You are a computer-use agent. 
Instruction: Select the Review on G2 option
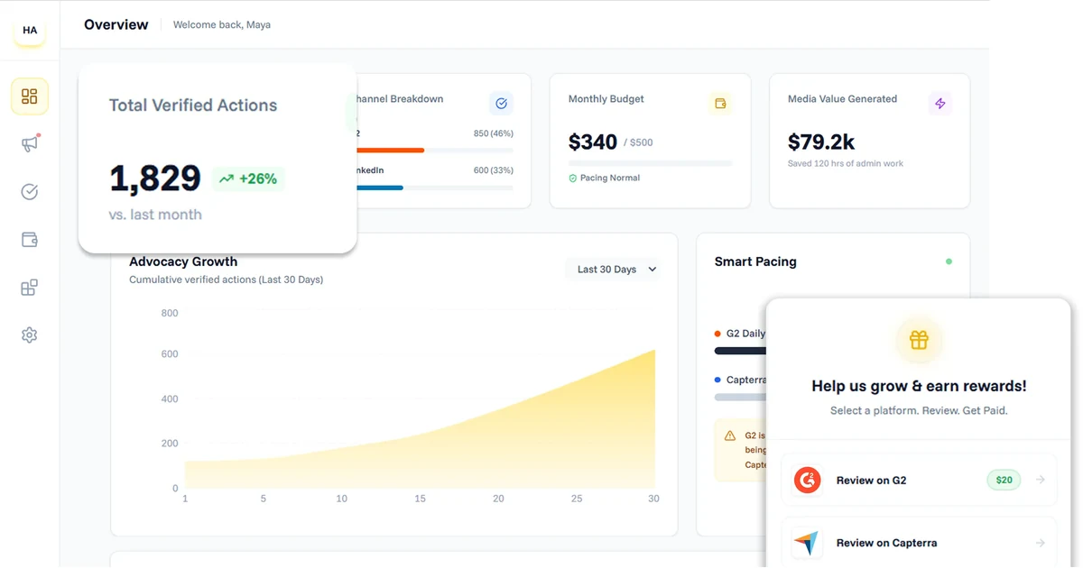(x=919, y=481)
